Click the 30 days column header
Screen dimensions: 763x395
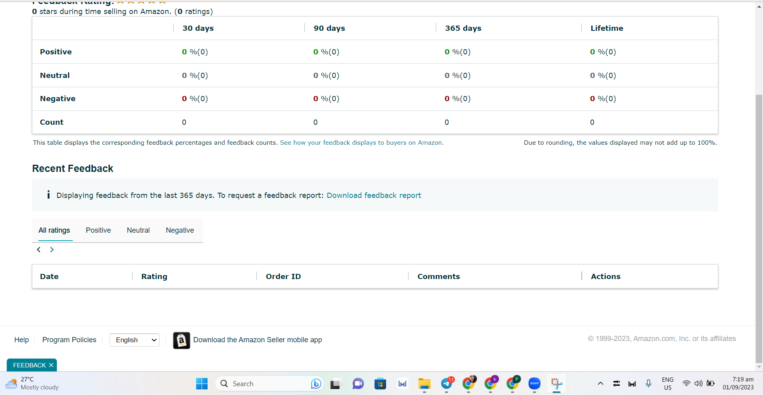[198, 28]
